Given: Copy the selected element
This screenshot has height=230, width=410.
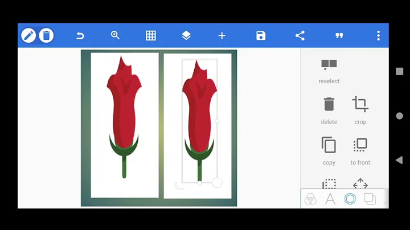Looking at the screenshot, I should click(329, 145).
